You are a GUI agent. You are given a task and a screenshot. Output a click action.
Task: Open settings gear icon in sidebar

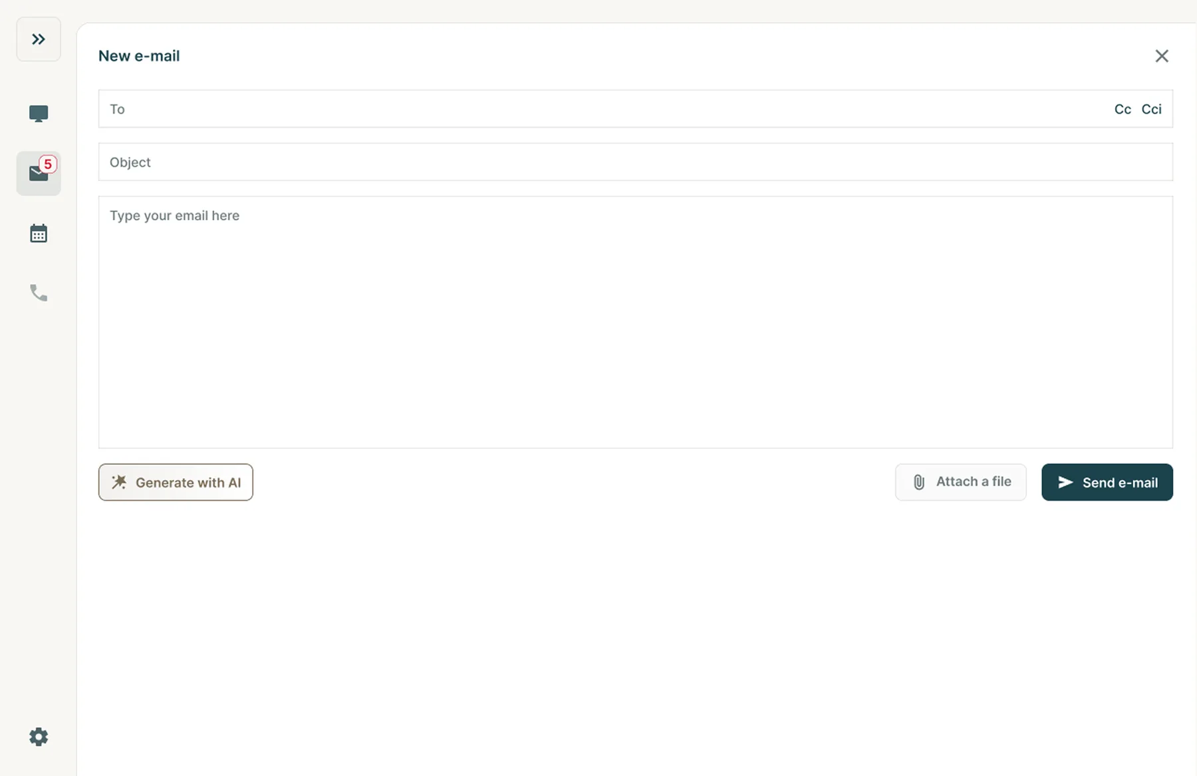(39, 737)
